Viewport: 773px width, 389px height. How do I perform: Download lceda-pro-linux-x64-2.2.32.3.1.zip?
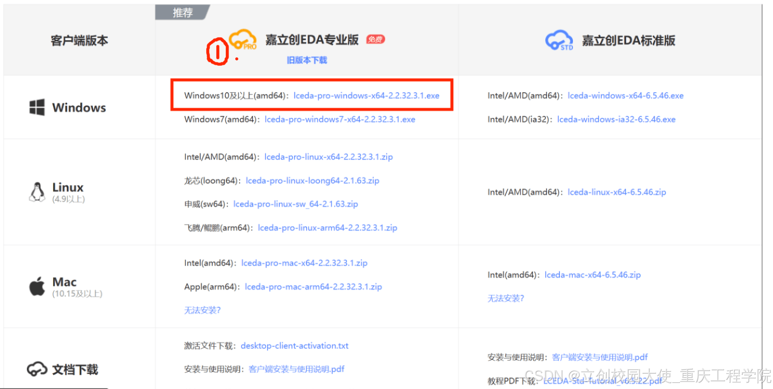(x=328, y=157)
